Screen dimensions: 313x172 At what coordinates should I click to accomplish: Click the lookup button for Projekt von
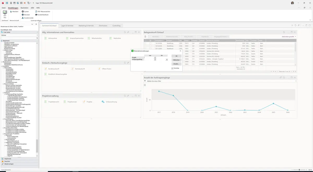pyautogui.click(x=155, y=57)
